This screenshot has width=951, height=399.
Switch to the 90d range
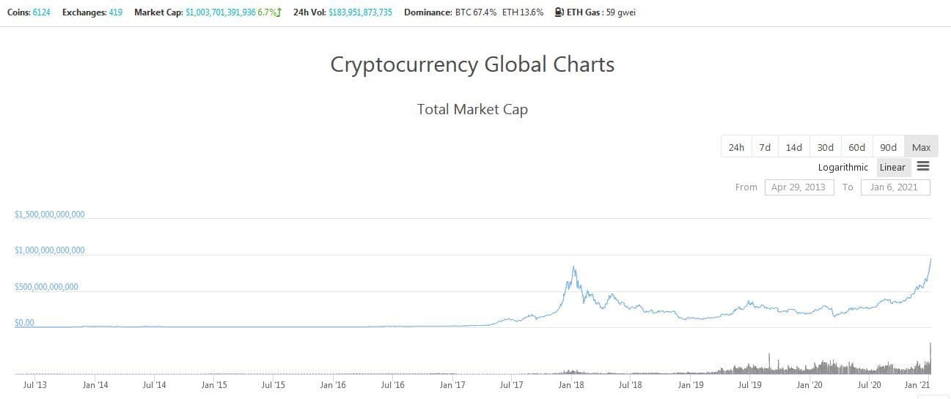pyautogui.click(x=888, y=147)
